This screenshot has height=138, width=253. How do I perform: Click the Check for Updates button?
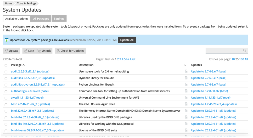pos(70,51)
